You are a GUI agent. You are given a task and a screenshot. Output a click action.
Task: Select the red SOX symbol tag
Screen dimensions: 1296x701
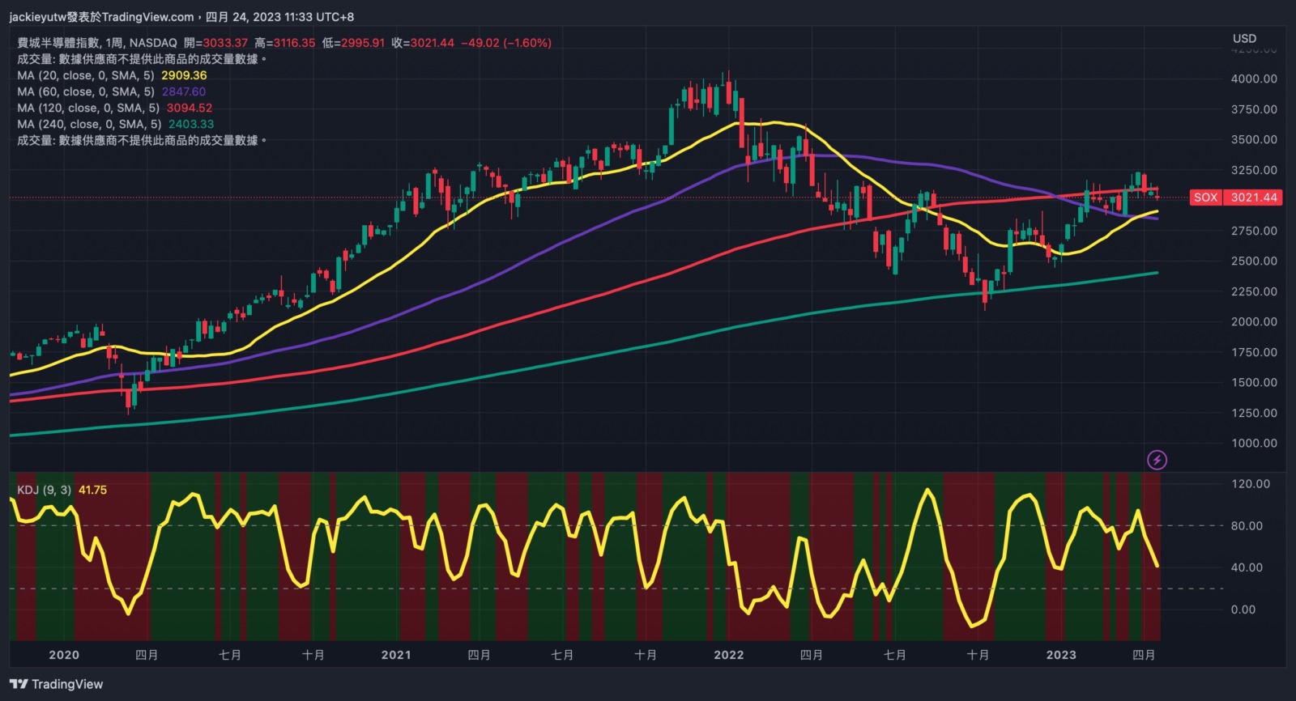click(x=1205, y=198)
